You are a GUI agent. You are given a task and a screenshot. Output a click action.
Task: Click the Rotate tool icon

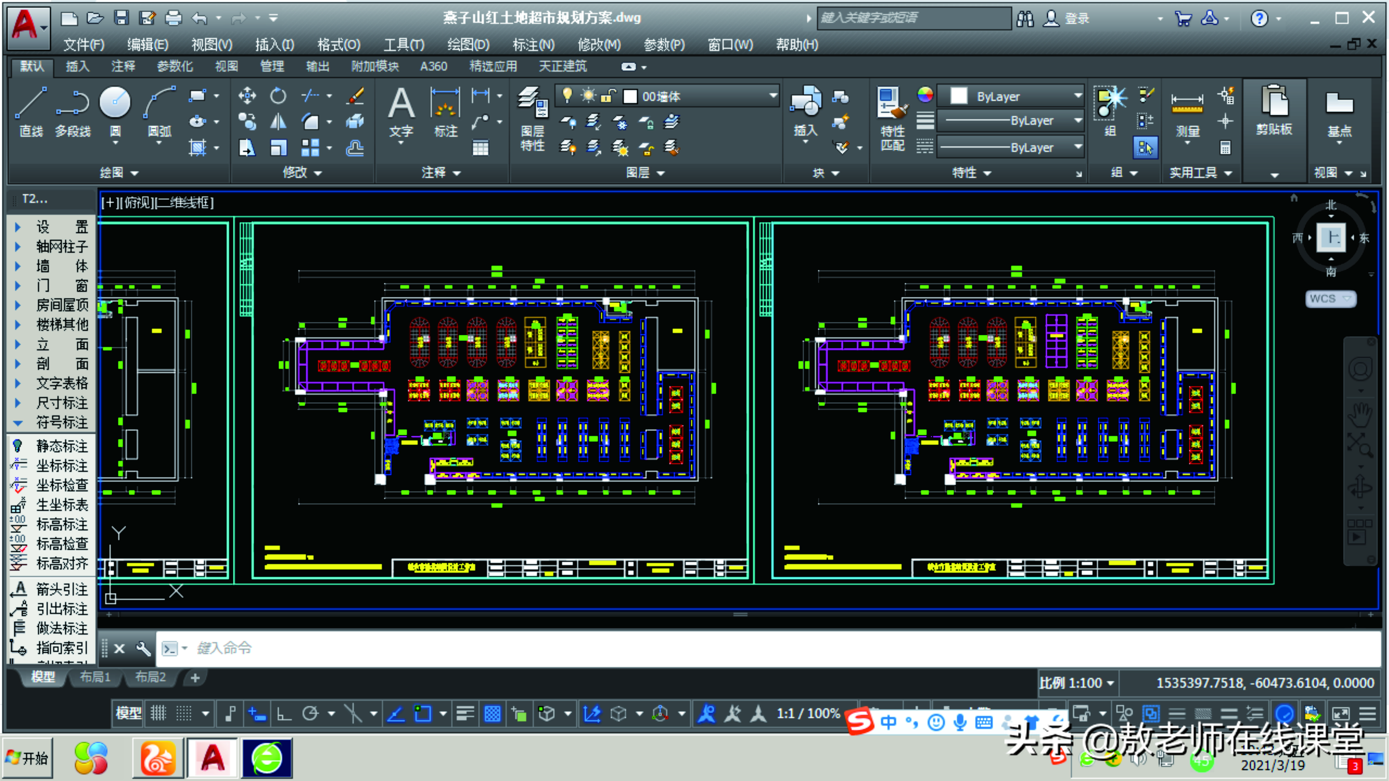pos(278,96)
